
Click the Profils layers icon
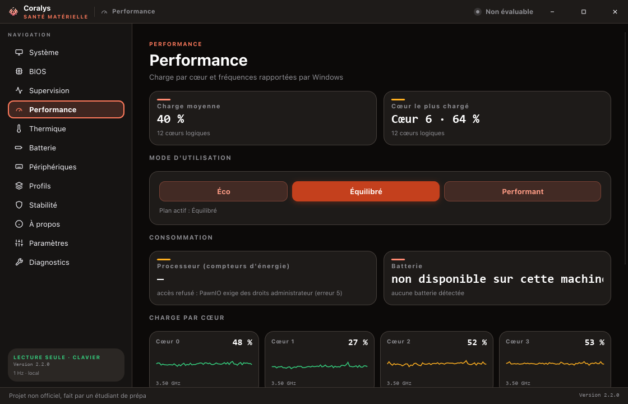19,186
